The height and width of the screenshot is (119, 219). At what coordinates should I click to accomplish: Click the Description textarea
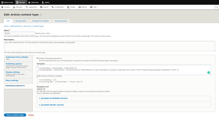110,46
